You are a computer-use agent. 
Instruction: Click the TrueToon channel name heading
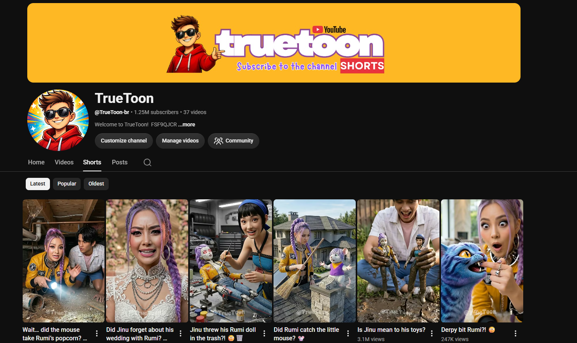point(124,98)
